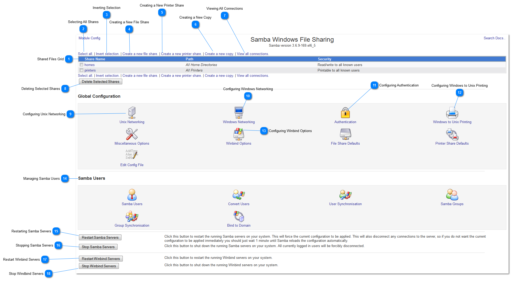Click the Select all link under the shares table
This screenshot has height=295, width=511.
pos(85,76)
